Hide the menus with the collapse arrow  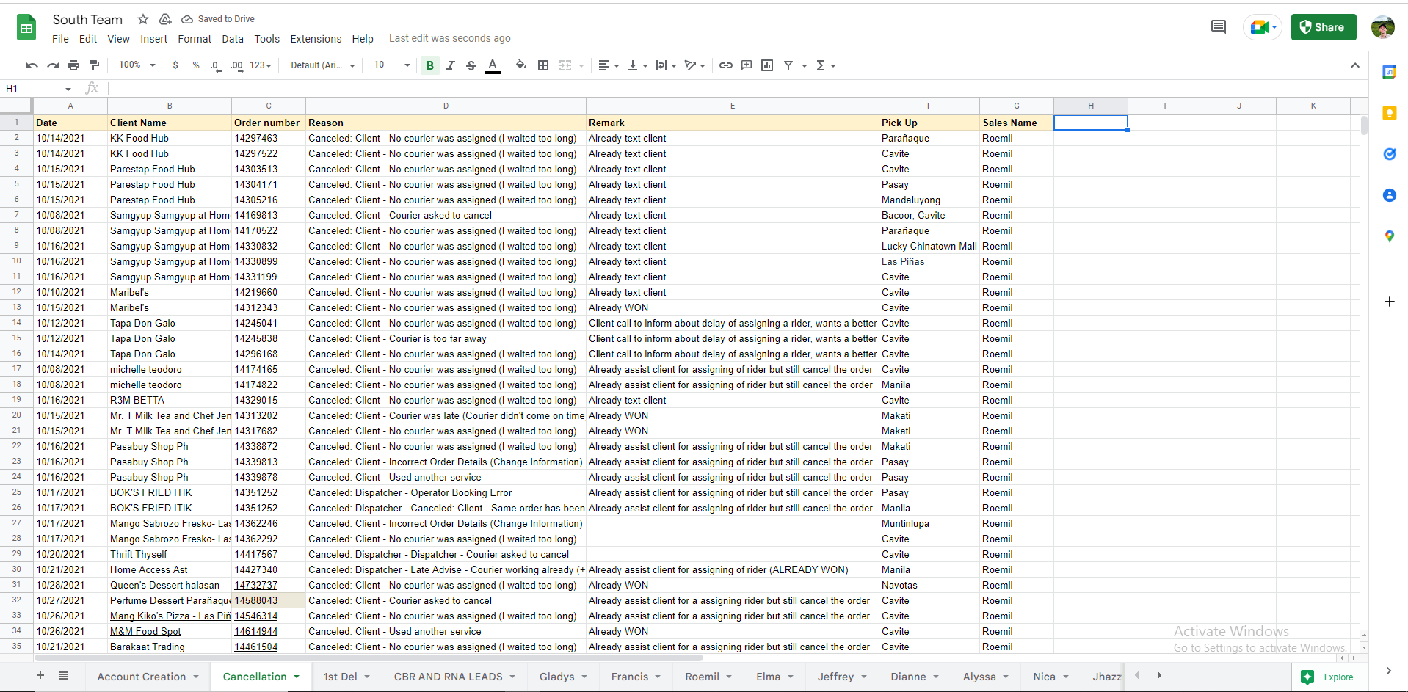(x=1354, y=65)
